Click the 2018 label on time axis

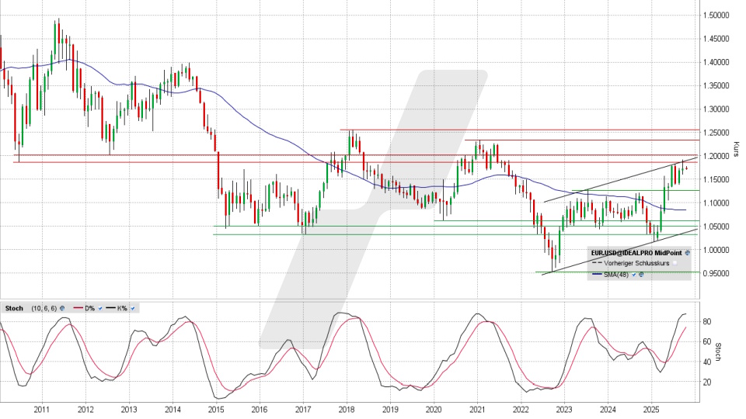point(347,409)
